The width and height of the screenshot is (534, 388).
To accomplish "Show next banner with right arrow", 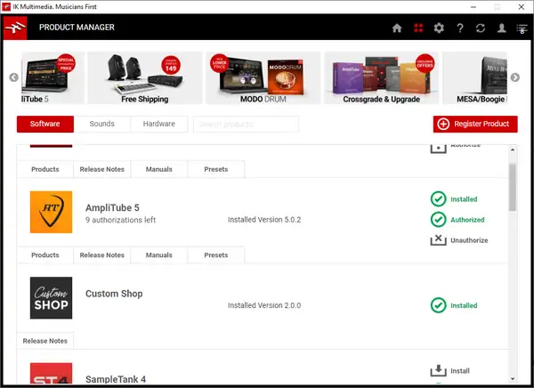I will coord(515,77).
